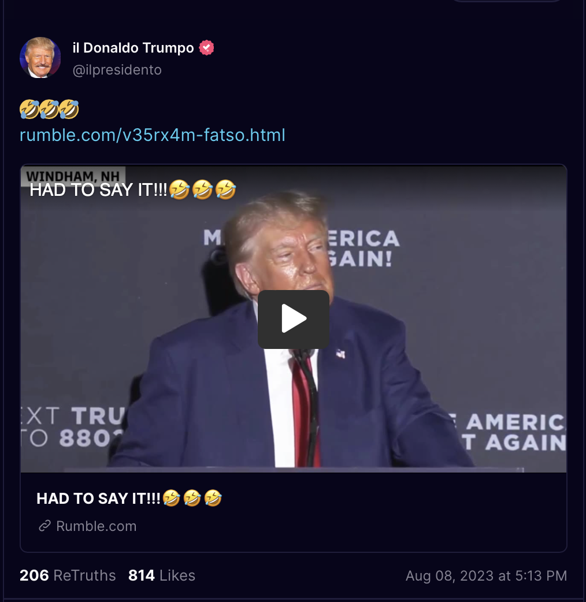The width and height of the screenshot is (586, 602).
Task: Click the laughing emojis in the card title below the video
Action: tap(192, 498)
